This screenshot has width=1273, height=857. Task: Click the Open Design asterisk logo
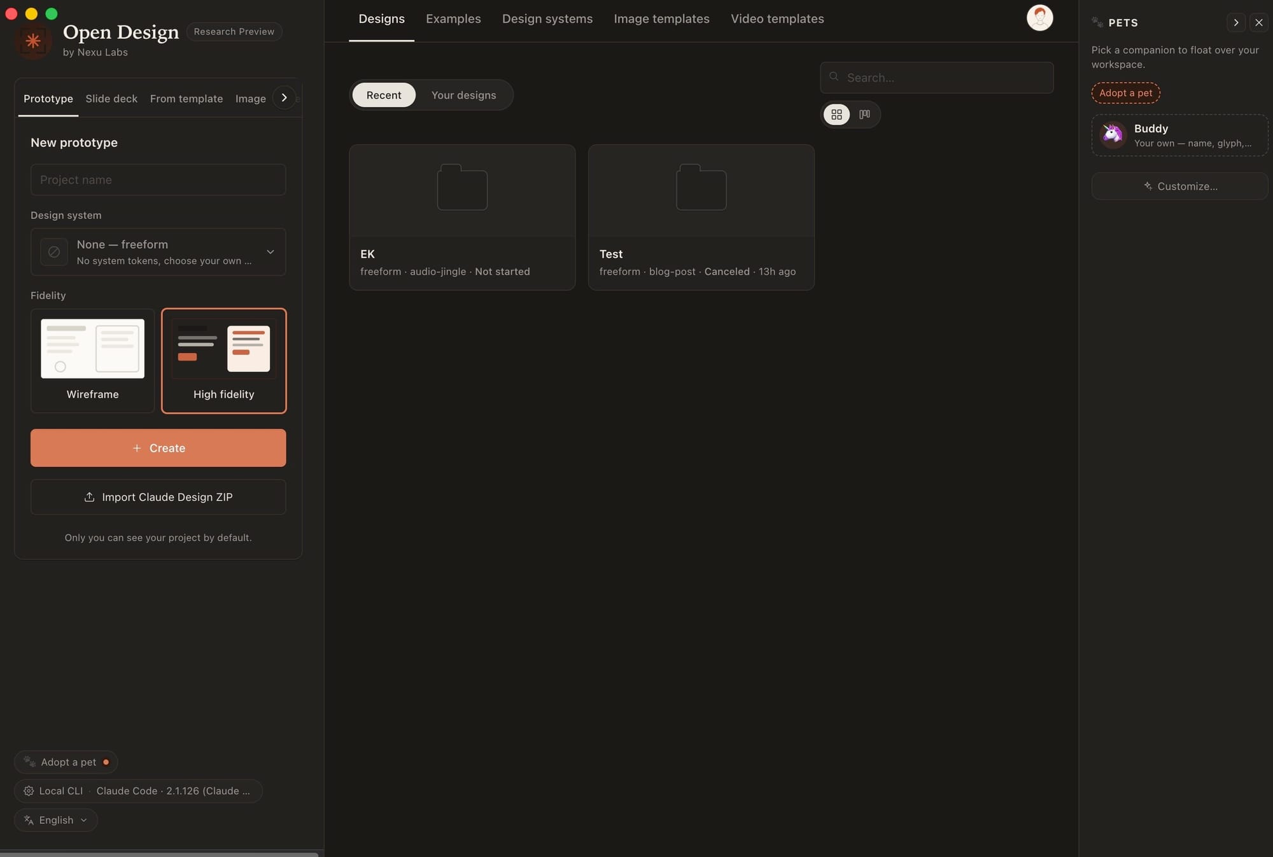[x=32, y=41]
